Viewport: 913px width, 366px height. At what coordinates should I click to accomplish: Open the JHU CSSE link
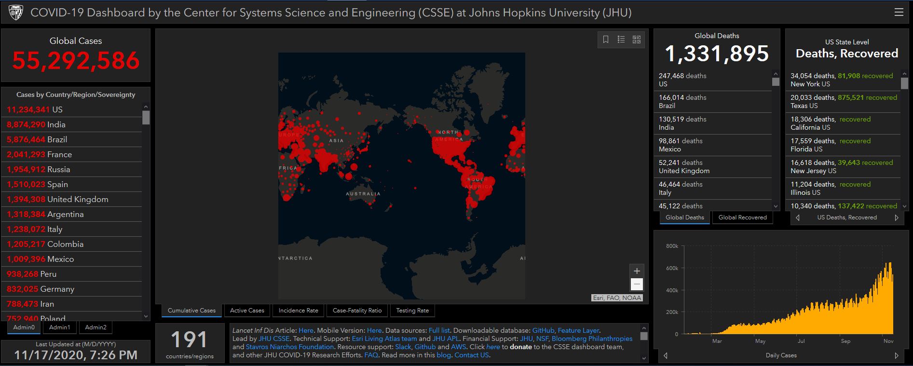click(x=274, y=339)
